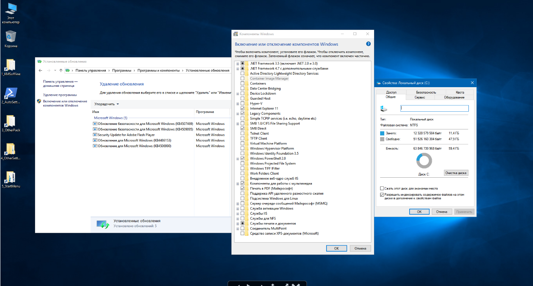
Task: Open 'Панель управления — домашняя страница' link
Action: coord(60,83)
